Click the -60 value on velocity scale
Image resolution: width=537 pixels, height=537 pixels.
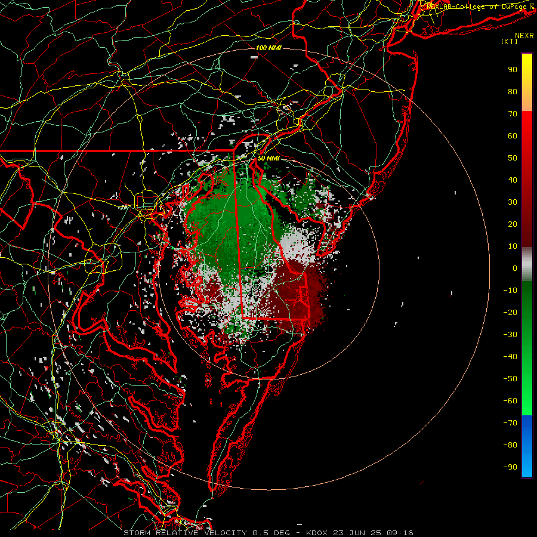click(x=510, y=401)
